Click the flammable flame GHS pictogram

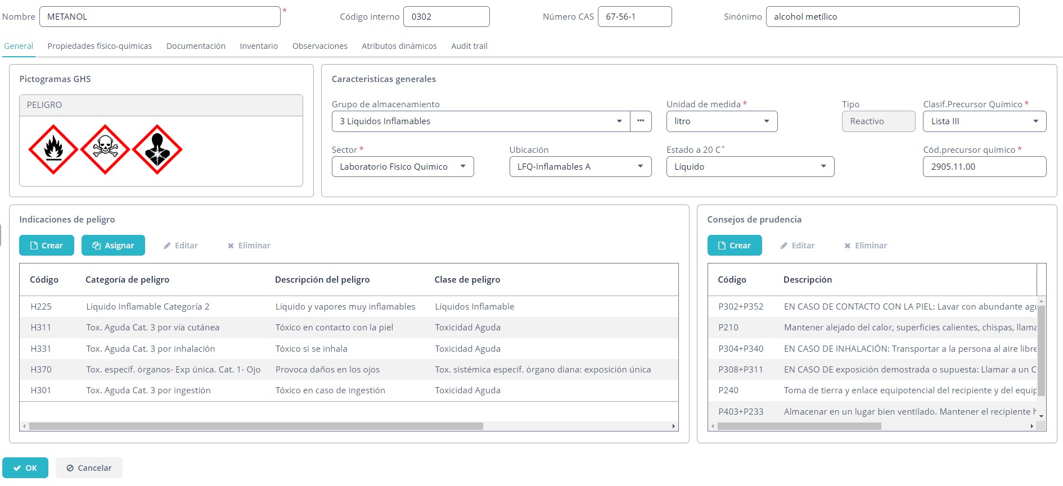53,149
